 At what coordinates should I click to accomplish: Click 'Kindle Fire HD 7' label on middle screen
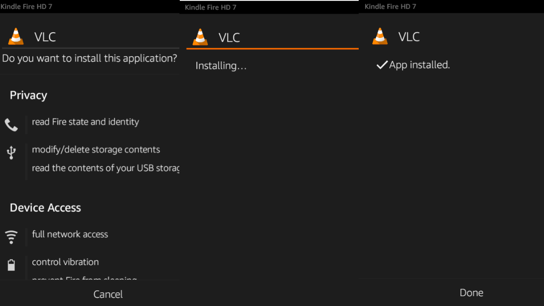tap(210, 7)
